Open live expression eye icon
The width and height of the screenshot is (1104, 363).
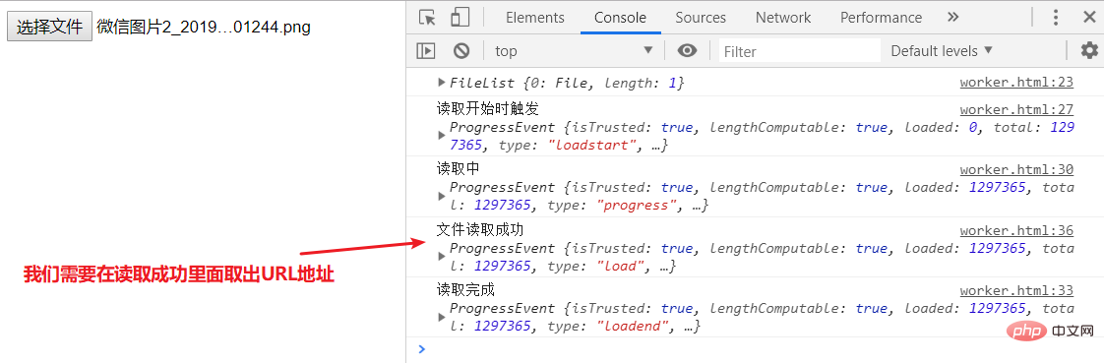(x=687, y=50)
